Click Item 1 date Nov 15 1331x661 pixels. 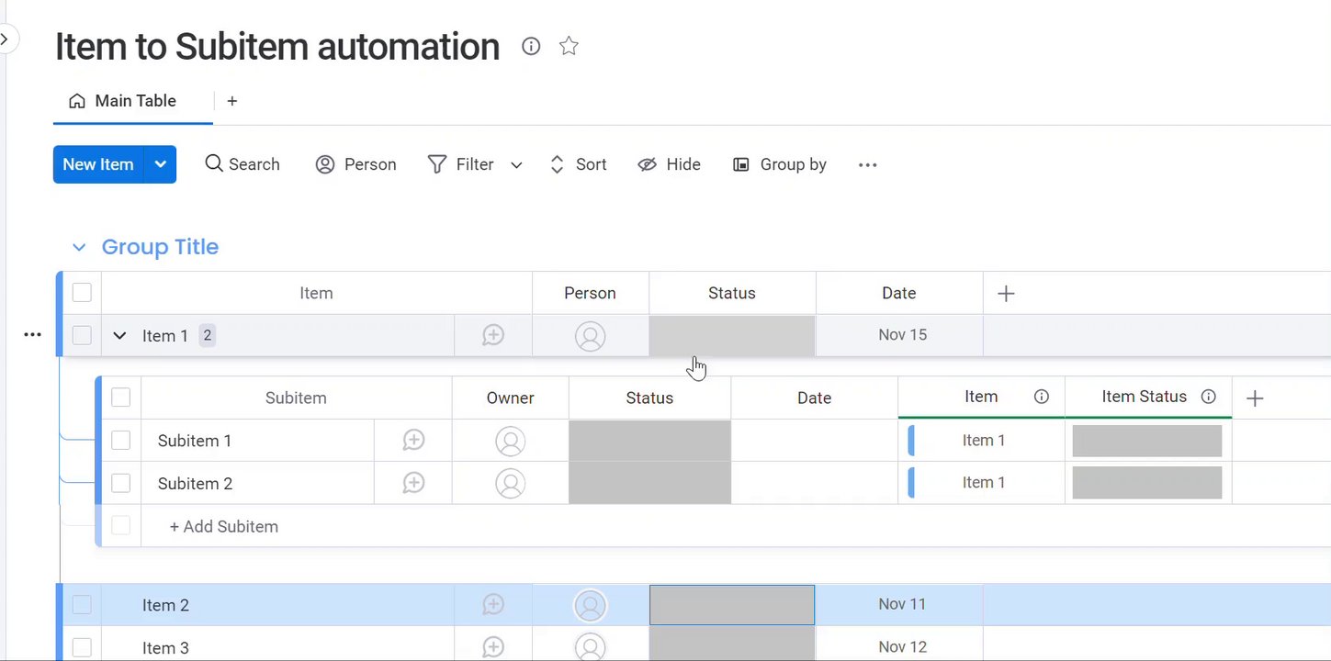(x=902, y=335)
